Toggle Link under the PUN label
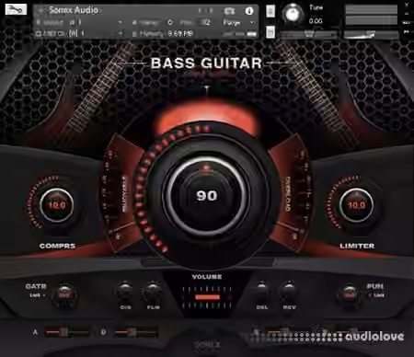The height and width of the screenshot is (357, 414). 377,295
